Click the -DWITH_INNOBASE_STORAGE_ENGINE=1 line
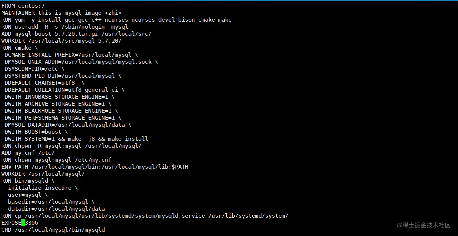 [58, 97]
